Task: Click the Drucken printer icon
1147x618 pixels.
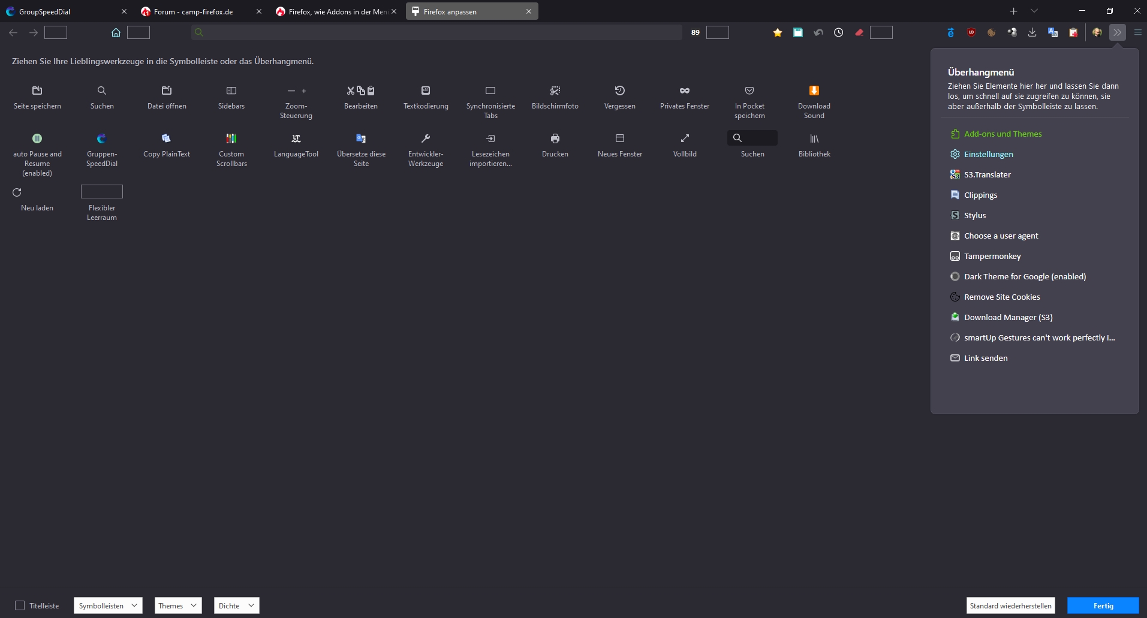Action: click(555, 138)
